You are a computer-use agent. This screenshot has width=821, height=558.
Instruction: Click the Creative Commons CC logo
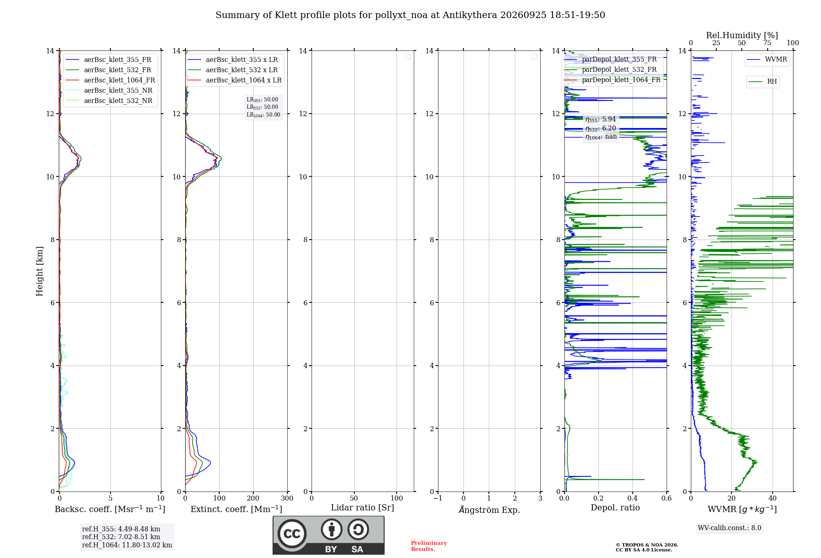point(292,533)
